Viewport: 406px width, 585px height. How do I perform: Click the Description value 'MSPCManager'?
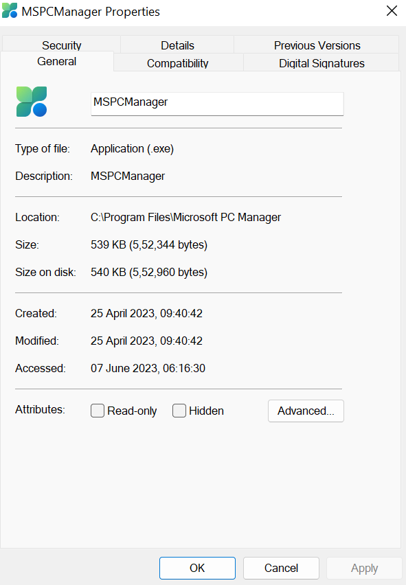point(128,176)
